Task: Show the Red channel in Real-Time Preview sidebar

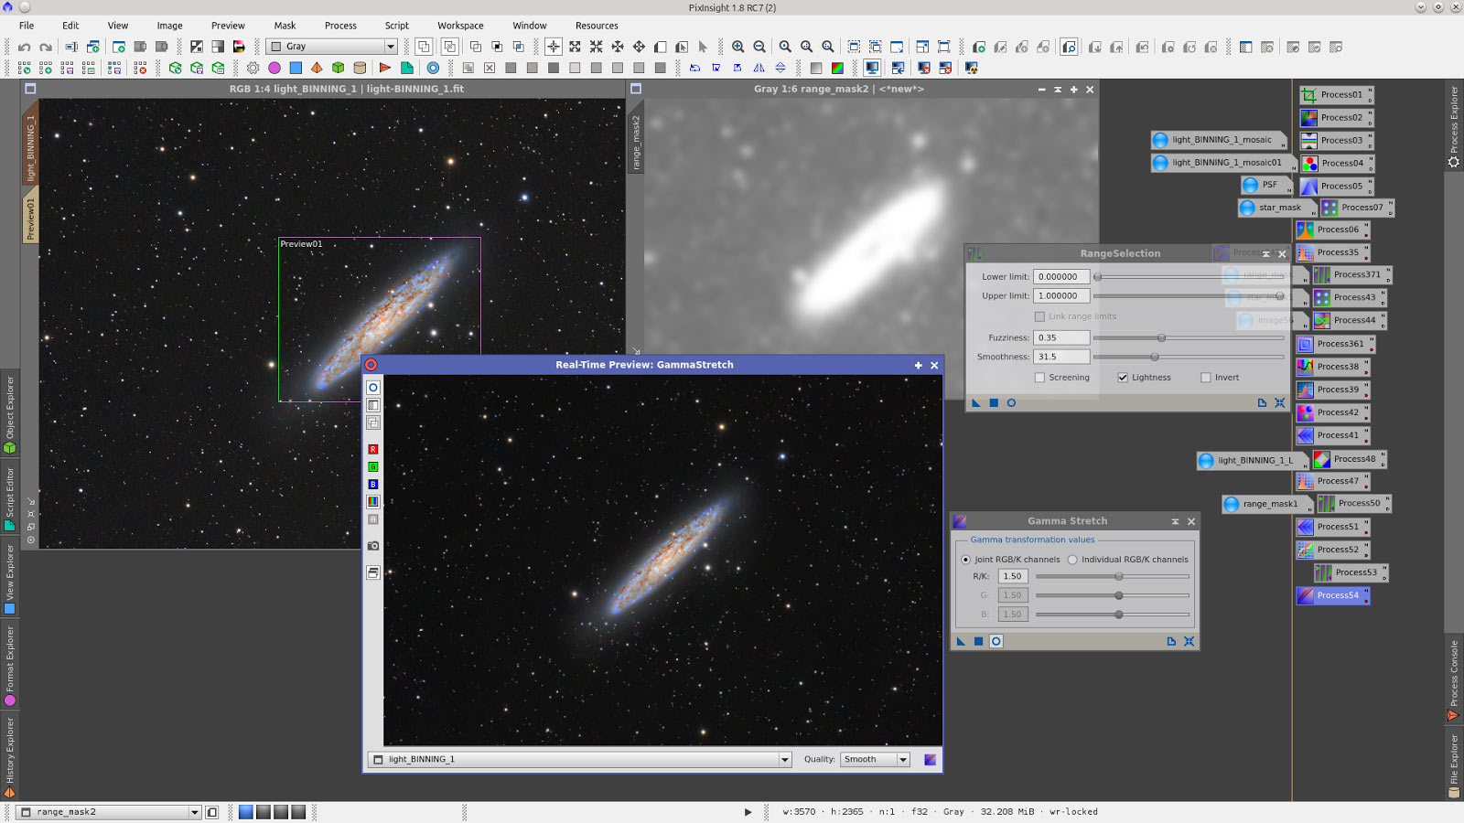Action: 371,448
